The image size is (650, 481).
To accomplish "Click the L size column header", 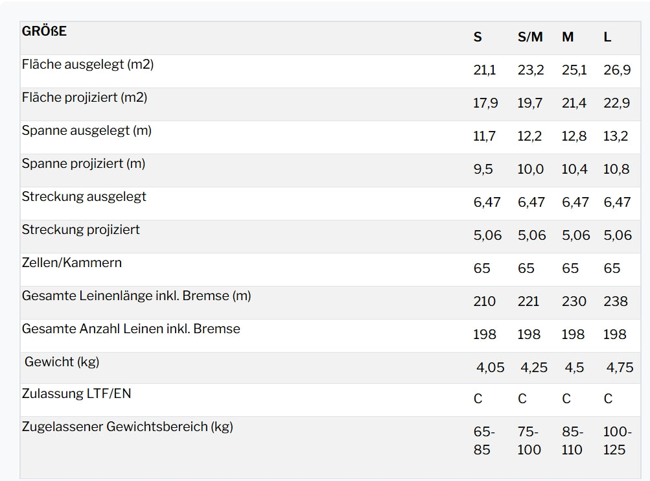I will (607, 38).
